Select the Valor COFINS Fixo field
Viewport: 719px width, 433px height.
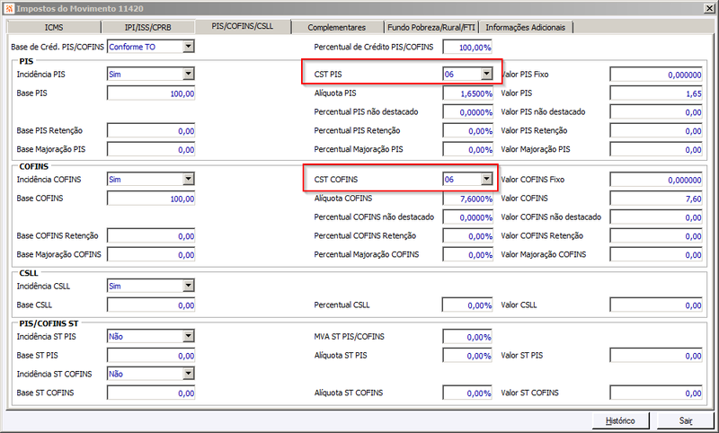pyautogui.click(x=656, y=180)
